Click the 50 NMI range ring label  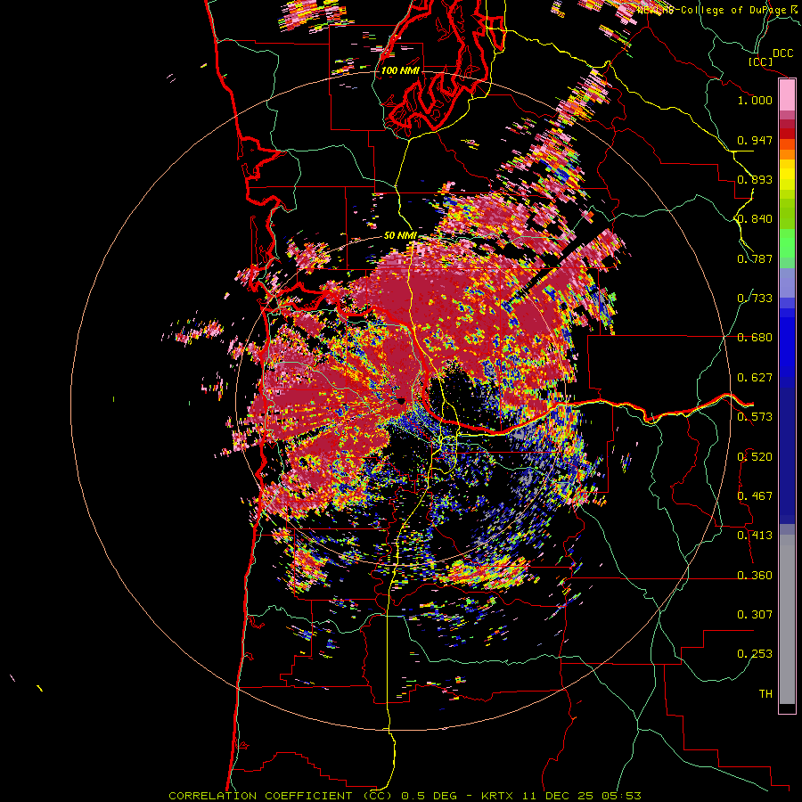point(400,236)
